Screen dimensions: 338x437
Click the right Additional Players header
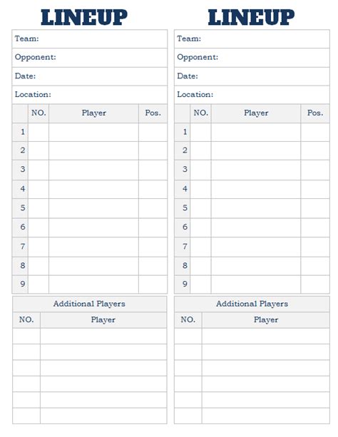252,304
